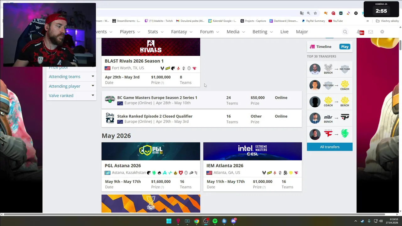Click the microphone icon in system tray
This screenshot has height=226, width=402.
(369, 221)
